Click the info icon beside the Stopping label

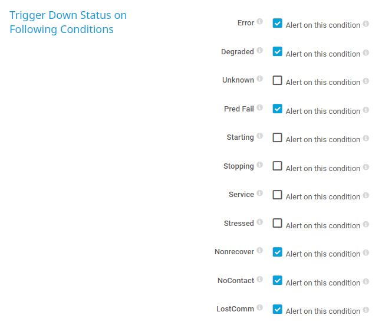point(260,166)
